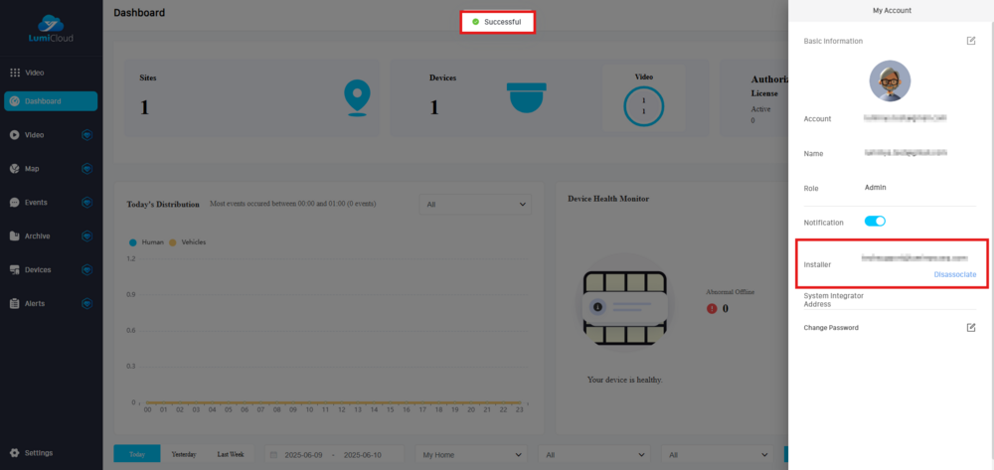Click the profile avatar picture
The width and height of the screenshot is (994, 470).
[x=890, y=81]
